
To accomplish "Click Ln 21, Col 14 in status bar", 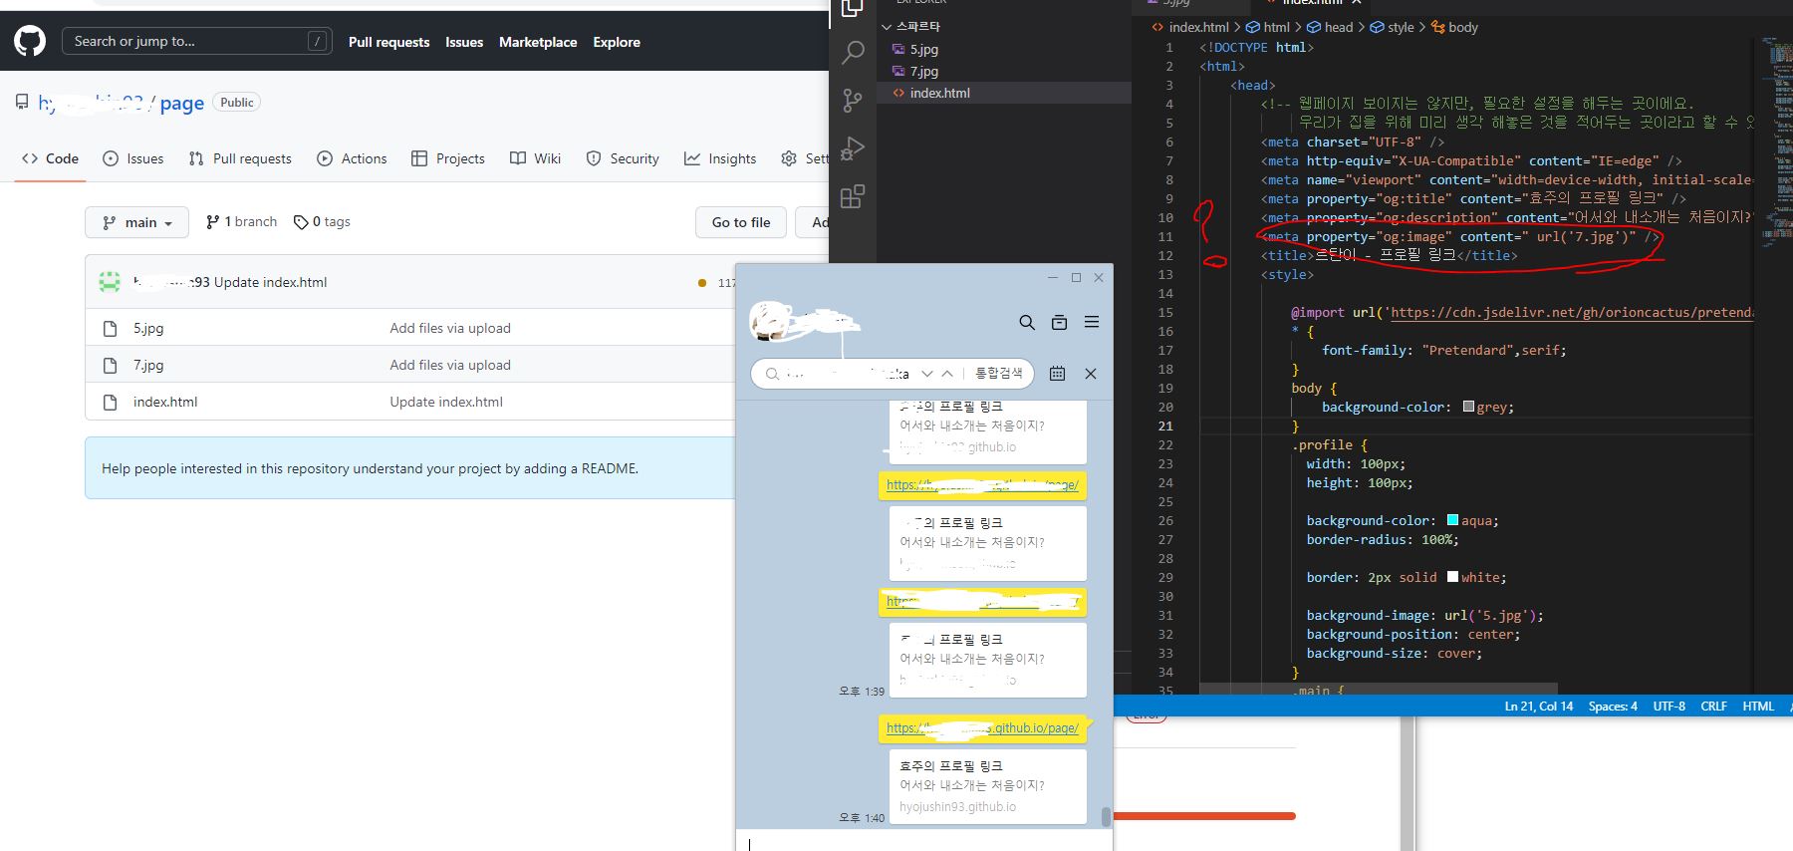I will (1539, 707).
